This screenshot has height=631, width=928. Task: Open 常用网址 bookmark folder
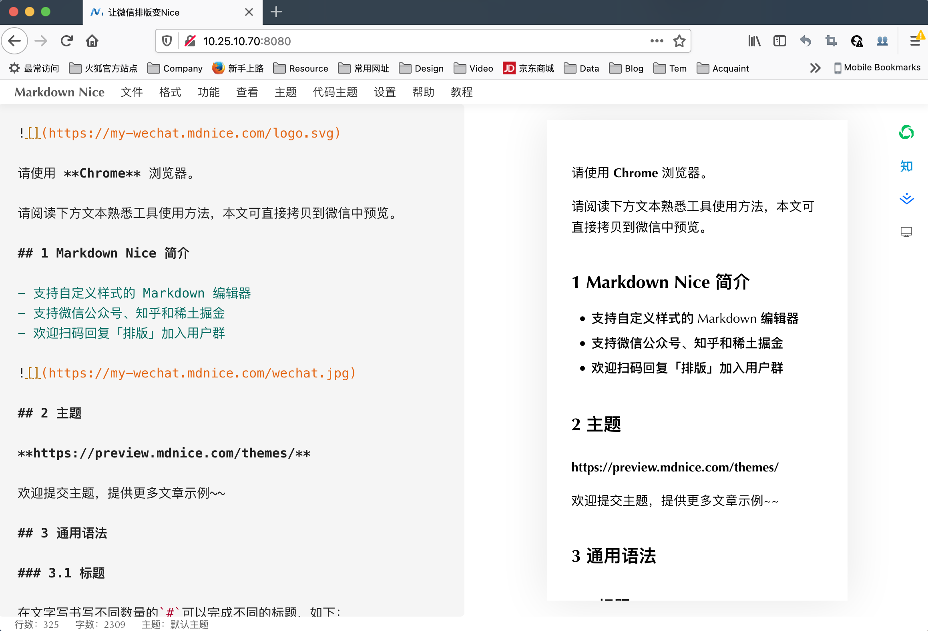click(364, 68)
